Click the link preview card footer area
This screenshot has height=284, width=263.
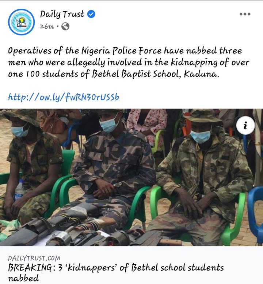point(131,265)
